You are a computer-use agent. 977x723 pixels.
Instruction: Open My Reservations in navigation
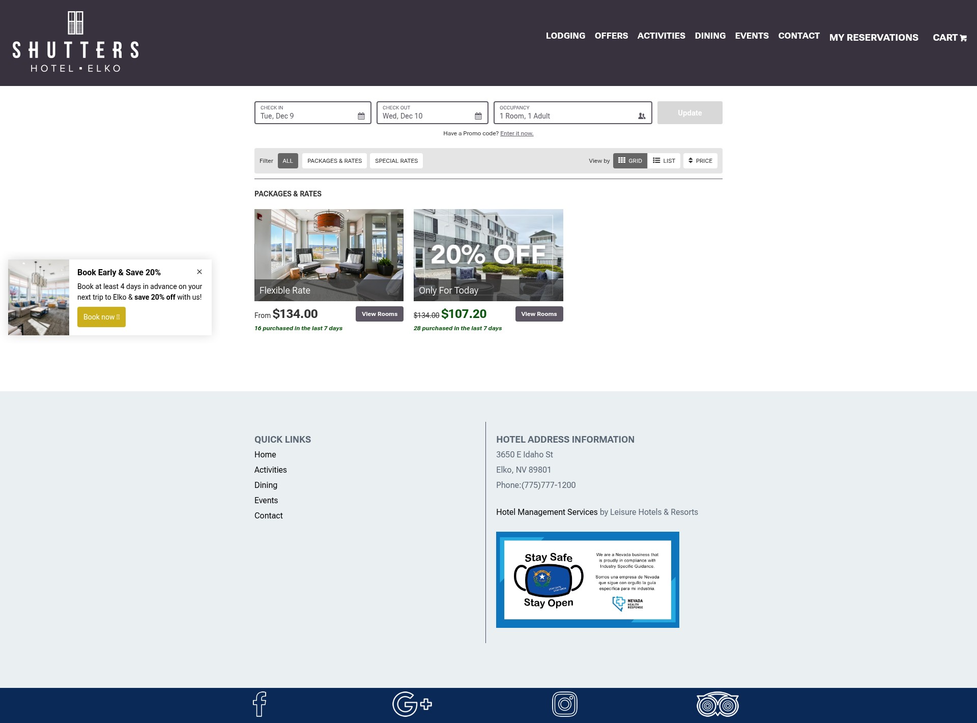pyautogui.click(x=874, y=38)
